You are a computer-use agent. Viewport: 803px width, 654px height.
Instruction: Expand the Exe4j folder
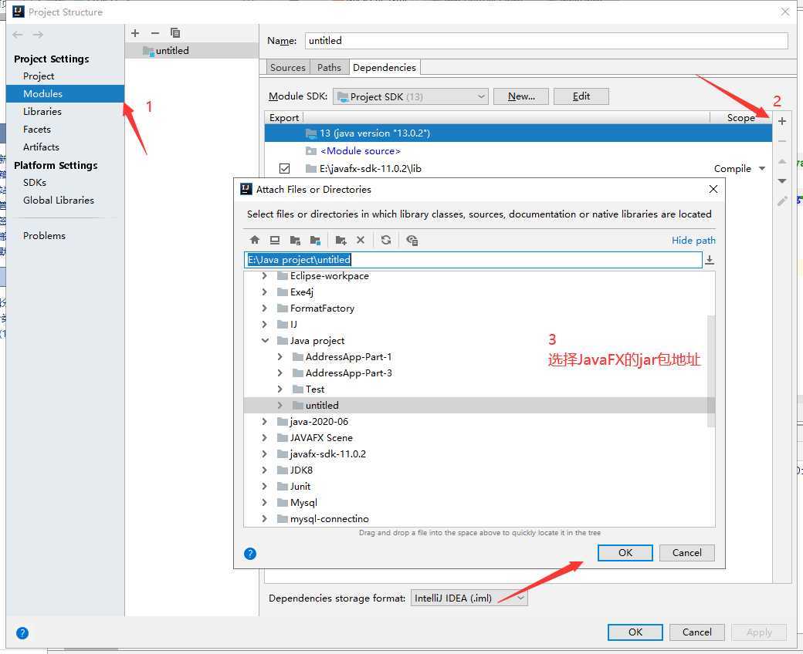(264, 292)
